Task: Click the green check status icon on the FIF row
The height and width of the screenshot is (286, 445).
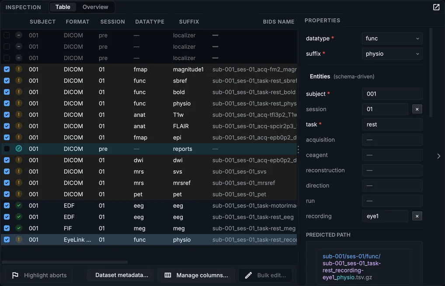Action: pyautogui.click(x=19, y=228)
